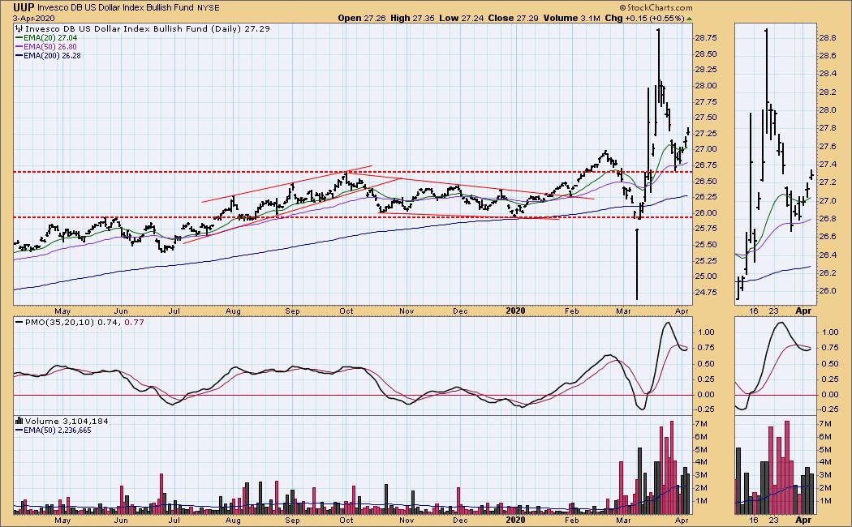852x527 pixels.
Task: Select the Low 27.24 value
Action: [462, 18]
